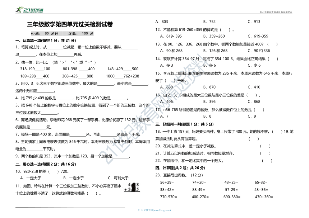Image resolution: width=309 pixels, height=218 pixels.
Task: Select option "B. 多6"
Action: 210,65
